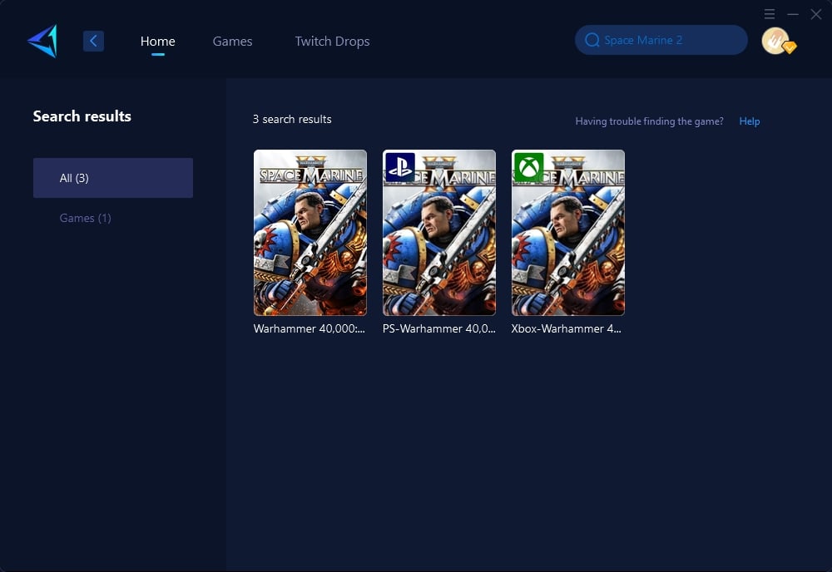Open the Xbox-Warhammer game cover
This screenshot has width=832, height=572.
click(568, 233)
